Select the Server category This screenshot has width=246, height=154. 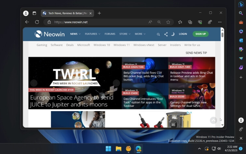[x=162, y=45]
